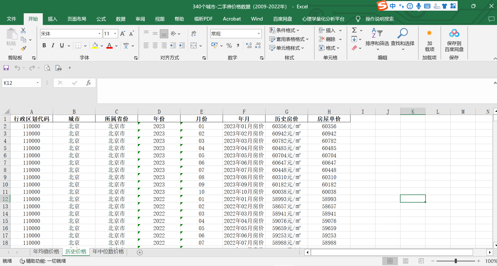Viewport: 497px width, 266px height.
Task: Open the Name Box dropdown arrow
Action: coord(38,83)
